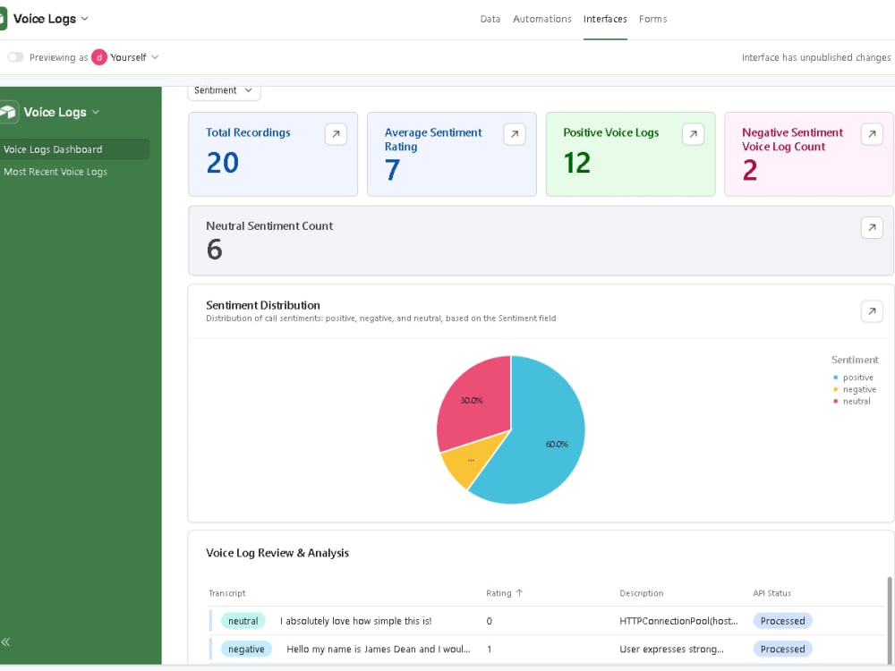Select the Interfaces tab
Image resolution: width=895 pixels, height=671 pixels.
tap(605, 19)
